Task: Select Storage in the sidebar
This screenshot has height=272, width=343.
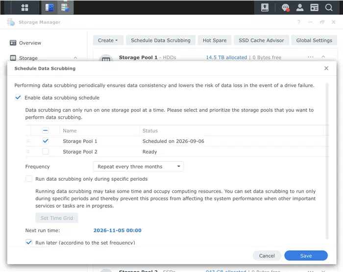Action: [28, 58]
